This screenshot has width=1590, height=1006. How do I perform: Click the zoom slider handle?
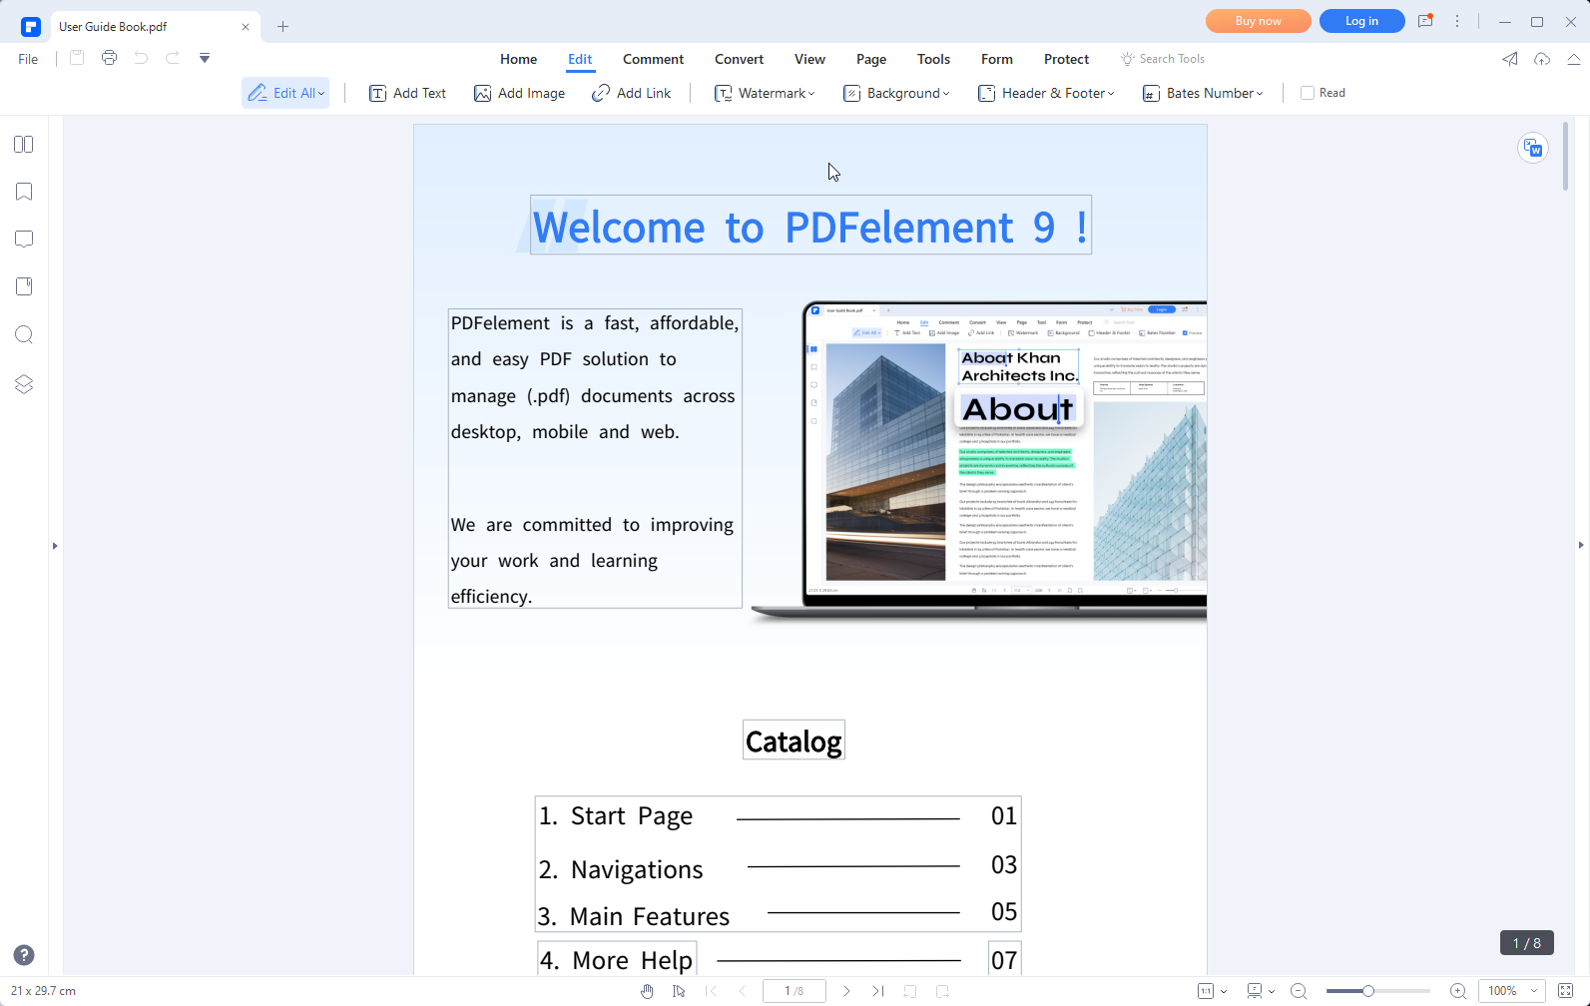[1368, 991]
